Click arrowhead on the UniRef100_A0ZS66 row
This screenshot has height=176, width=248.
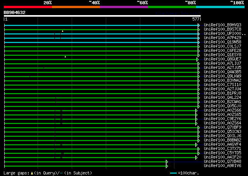197,110
